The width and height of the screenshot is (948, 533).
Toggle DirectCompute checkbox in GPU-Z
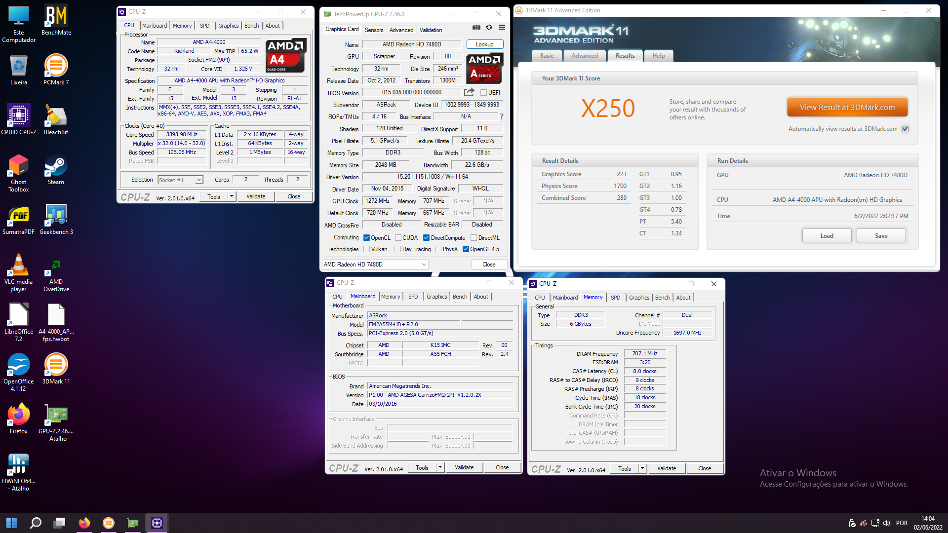[426, 238]
